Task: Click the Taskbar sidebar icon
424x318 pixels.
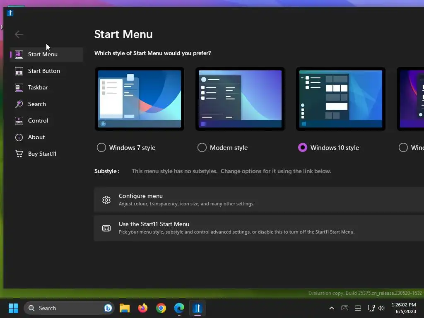Action: pyautogui.click(x=19, y=88)
